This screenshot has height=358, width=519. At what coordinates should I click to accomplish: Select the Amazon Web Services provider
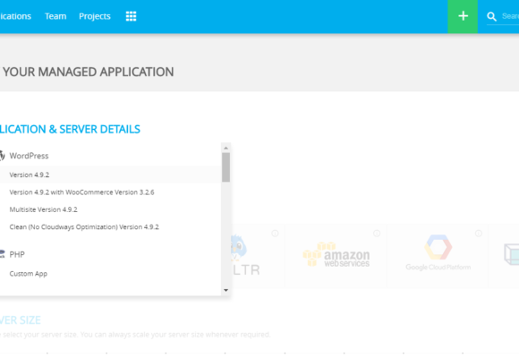[x=336, y=256]
